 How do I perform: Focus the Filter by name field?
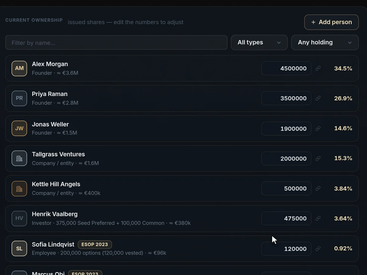coord(116,42)
